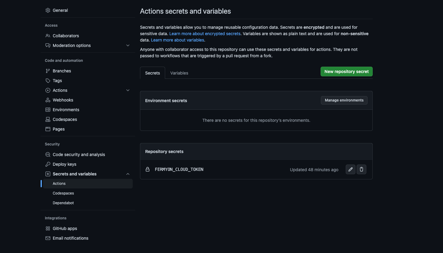Select the Deploy keys icon
The width and height of the screenshot is (443, 253).
[x=48, y=164]
